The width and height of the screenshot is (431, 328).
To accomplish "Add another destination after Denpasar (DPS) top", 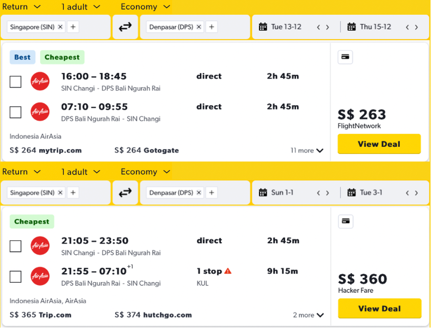I will click(212, 27).
